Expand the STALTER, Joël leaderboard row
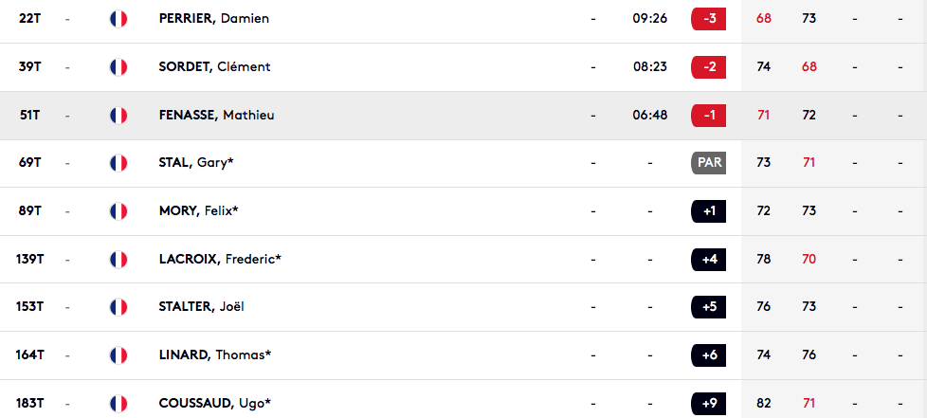 click(463, 307)
